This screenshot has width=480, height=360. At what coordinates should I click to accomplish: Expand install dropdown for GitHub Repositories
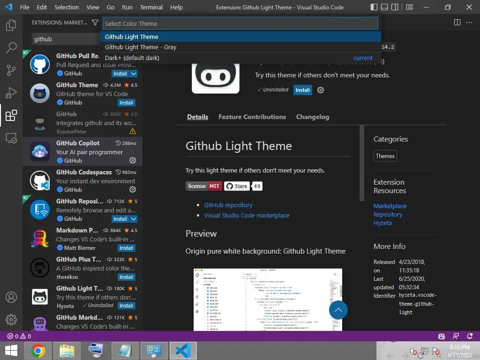[134, 219]
